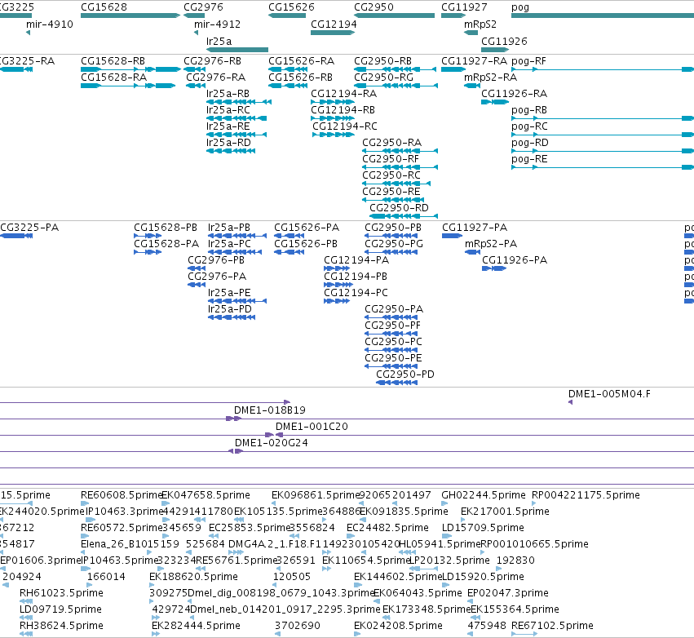The image size is (694, 638).
Task: Select EST EK217001.5prime
Action: point(505,512)
